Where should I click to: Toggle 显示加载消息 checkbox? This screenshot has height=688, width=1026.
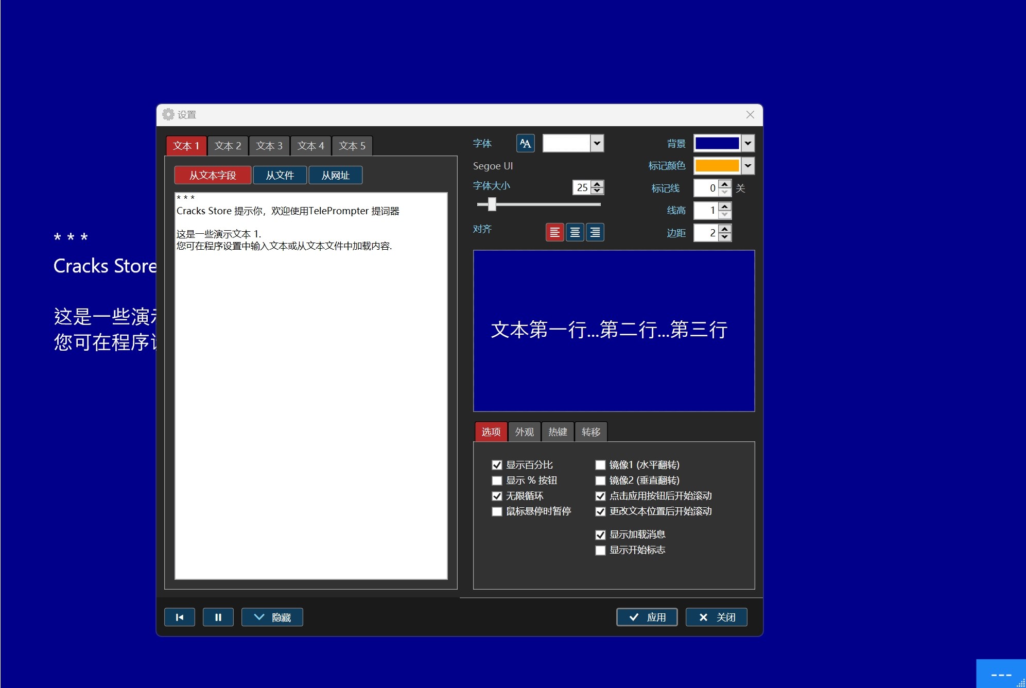(x=600, y=535)
